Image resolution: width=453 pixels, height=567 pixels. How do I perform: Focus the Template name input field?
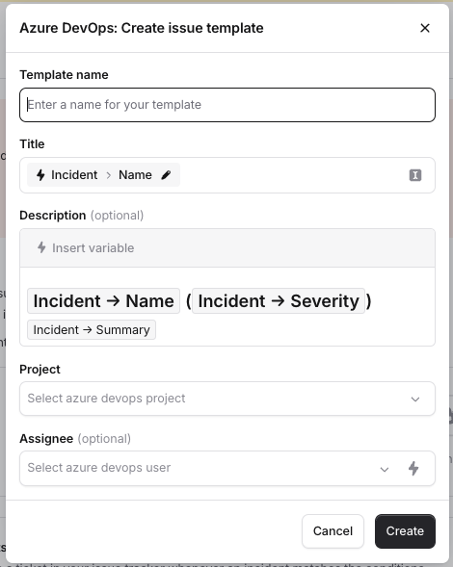click(x=227, y=105)
